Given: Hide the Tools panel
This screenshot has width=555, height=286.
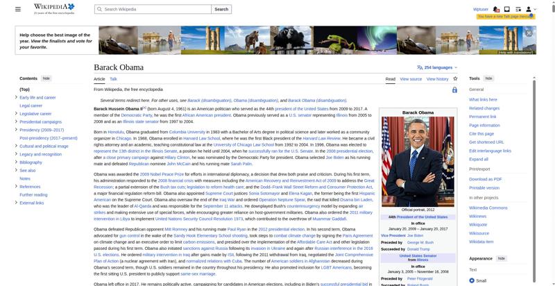Looking at the screenshot, I should 488,78.
